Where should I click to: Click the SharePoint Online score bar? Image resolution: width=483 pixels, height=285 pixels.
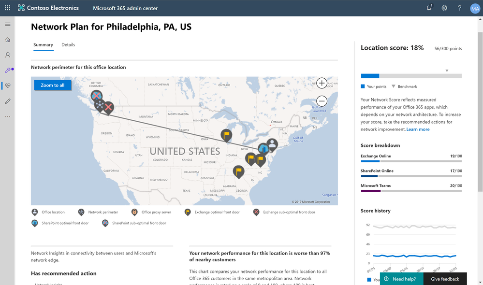[x=411, y=176]
